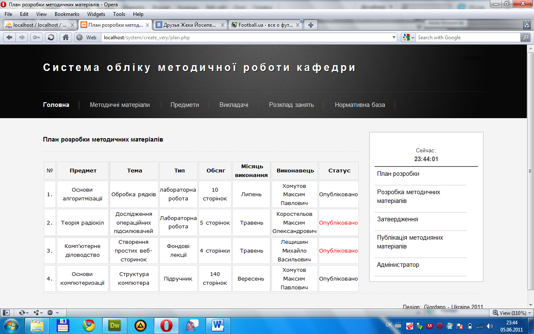Open the Предмети navigation link
The width and height of the screenshot is (534, 334).
[185, 105]
